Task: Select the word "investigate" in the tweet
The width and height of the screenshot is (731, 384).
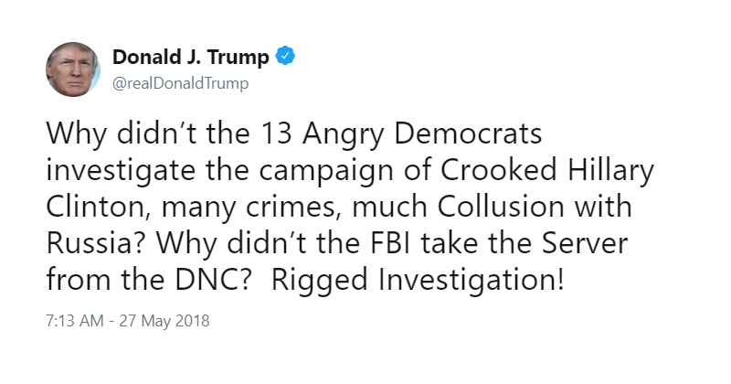Action: pos(121,171)
